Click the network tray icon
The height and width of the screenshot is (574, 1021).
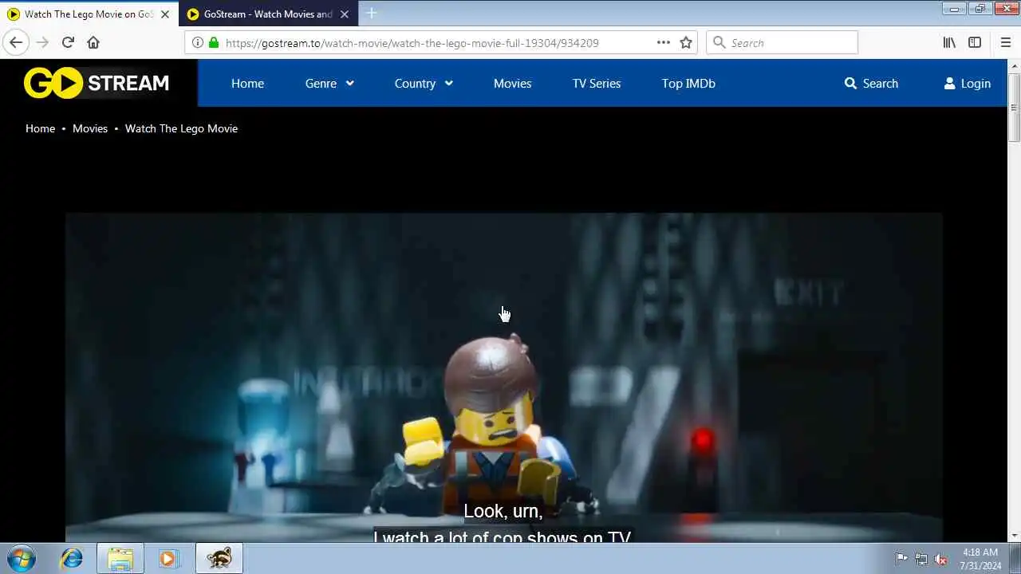pyautogui.click(x=921, y=558)
